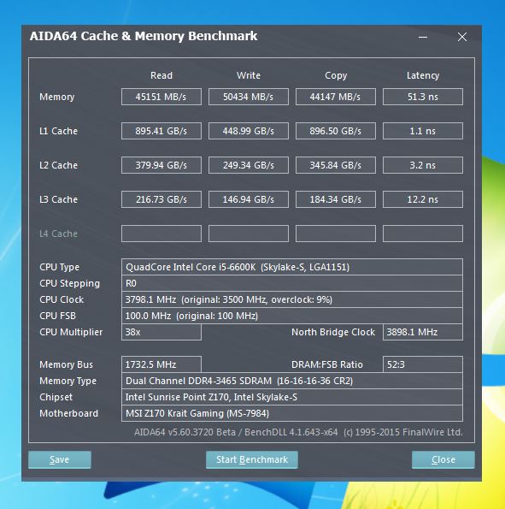Screen dimensions: 505x509
Task: Click the Read column header
Action: coord(161,75)
